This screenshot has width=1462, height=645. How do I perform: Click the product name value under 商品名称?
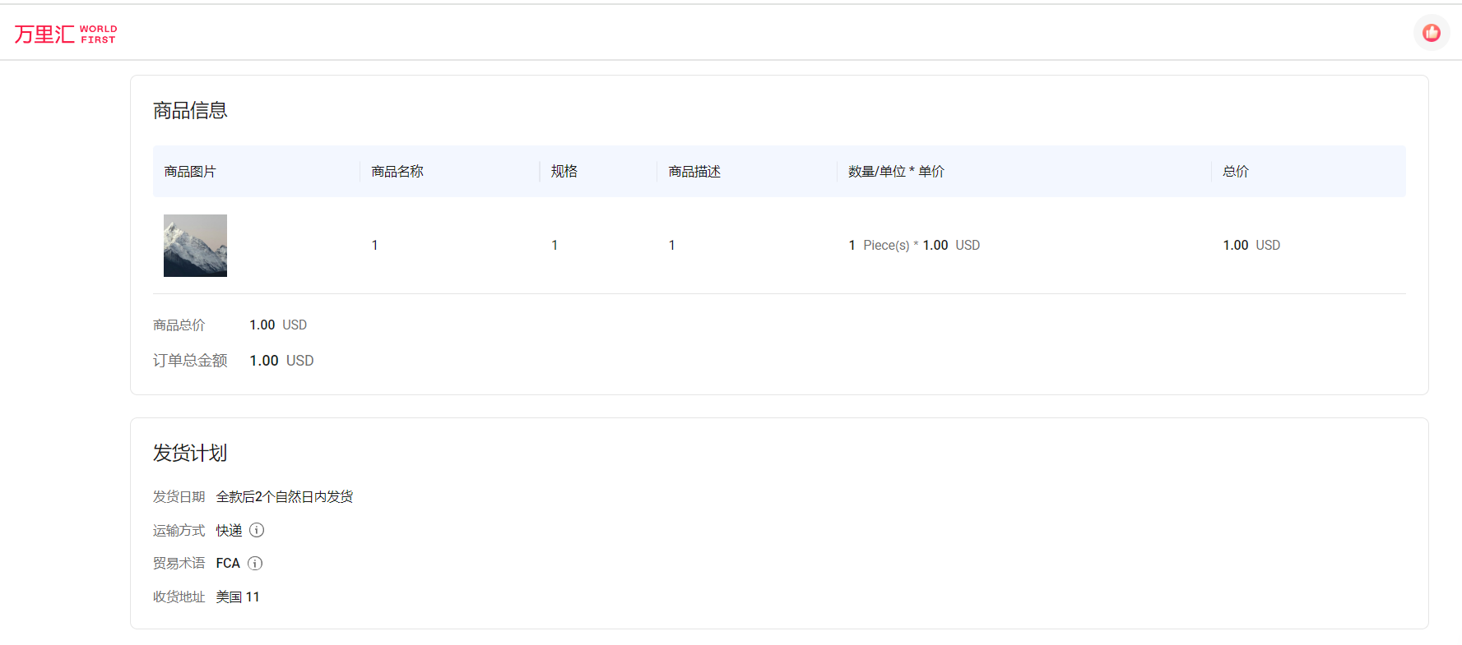375,246
